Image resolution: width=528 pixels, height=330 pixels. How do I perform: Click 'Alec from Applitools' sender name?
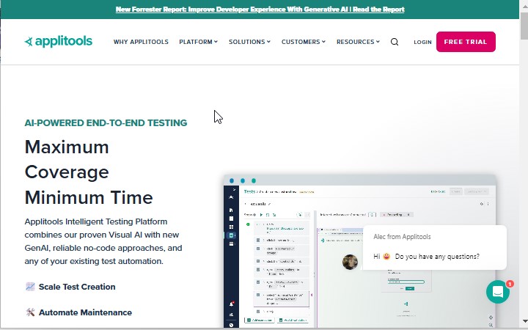(x=402, y=237)
